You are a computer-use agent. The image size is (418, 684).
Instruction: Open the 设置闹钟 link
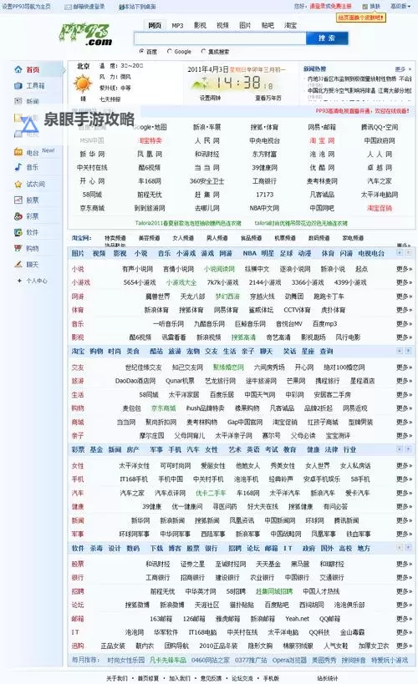coord(210,98)
